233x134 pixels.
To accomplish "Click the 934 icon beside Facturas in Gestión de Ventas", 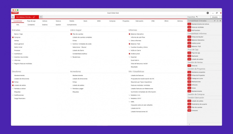I will pos(189,66).
